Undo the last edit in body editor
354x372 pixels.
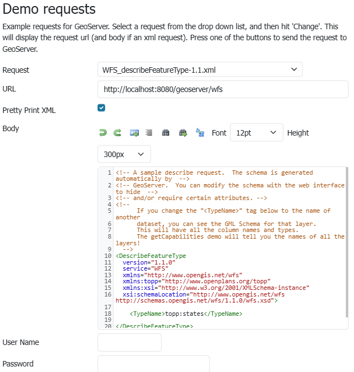click(x=102, y=133)
